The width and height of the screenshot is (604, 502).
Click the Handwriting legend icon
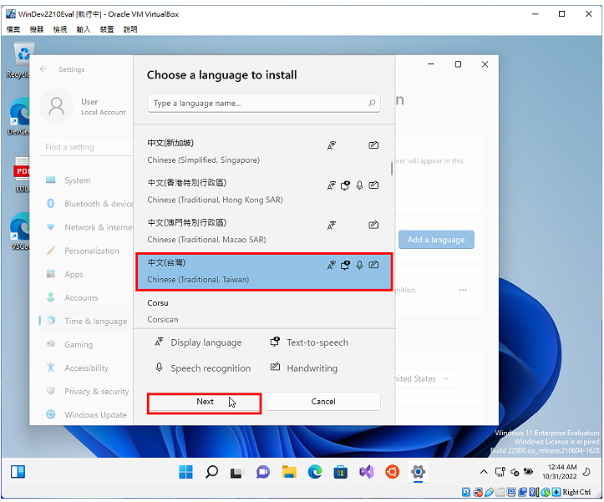[x=275, y=367]
